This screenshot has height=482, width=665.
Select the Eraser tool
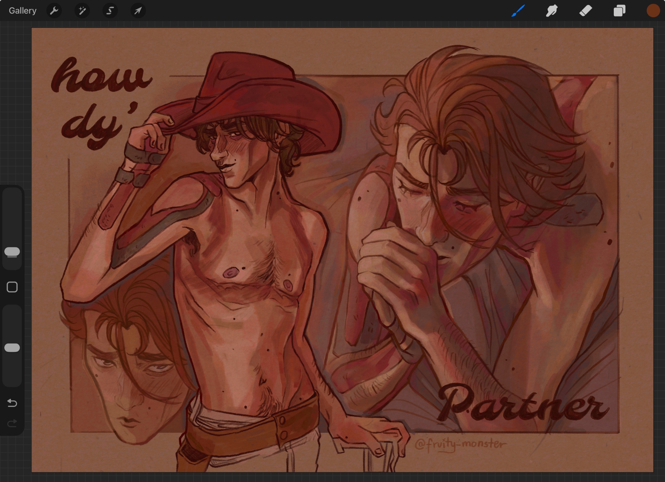point(586,11)
